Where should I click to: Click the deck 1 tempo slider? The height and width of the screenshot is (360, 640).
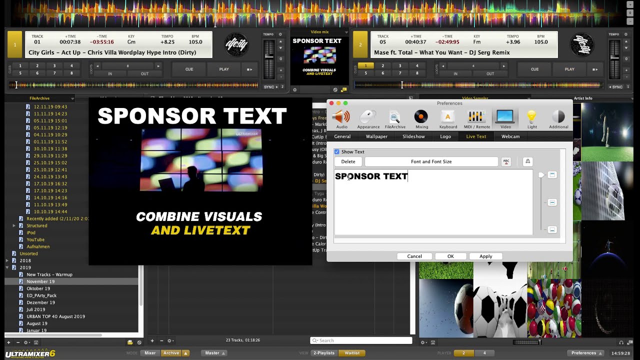tap(269, 57)
